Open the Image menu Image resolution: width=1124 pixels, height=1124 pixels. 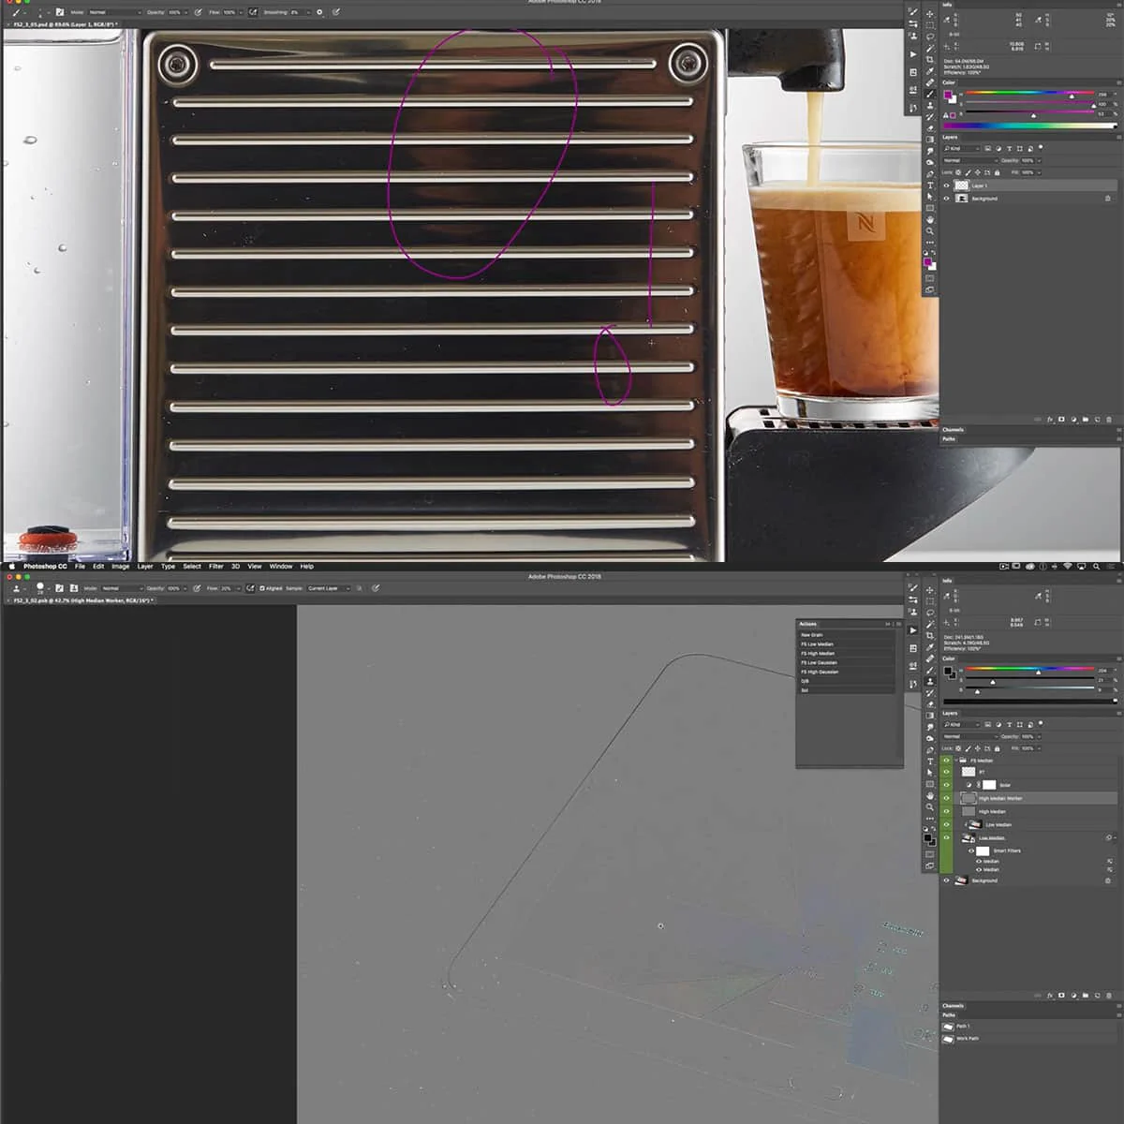pos(120,566)
